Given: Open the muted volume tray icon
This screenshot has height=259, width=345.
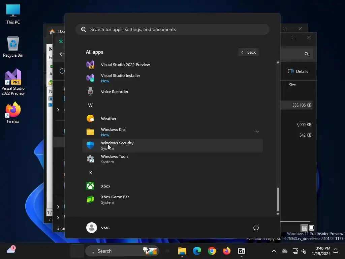Looking at the screenshot, I should (304, 251).
